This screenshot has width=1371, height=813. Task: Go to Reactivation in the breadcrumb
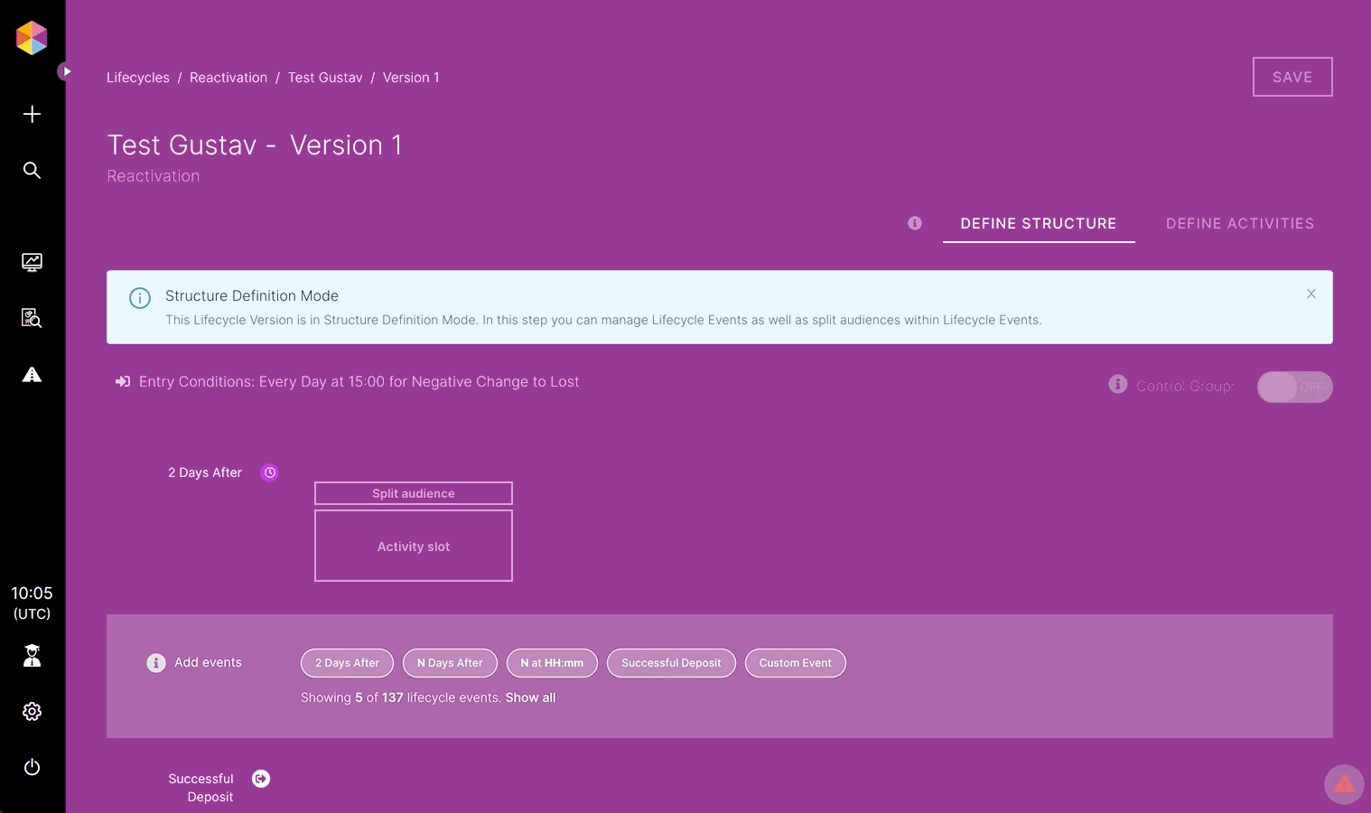coord(228,78)
